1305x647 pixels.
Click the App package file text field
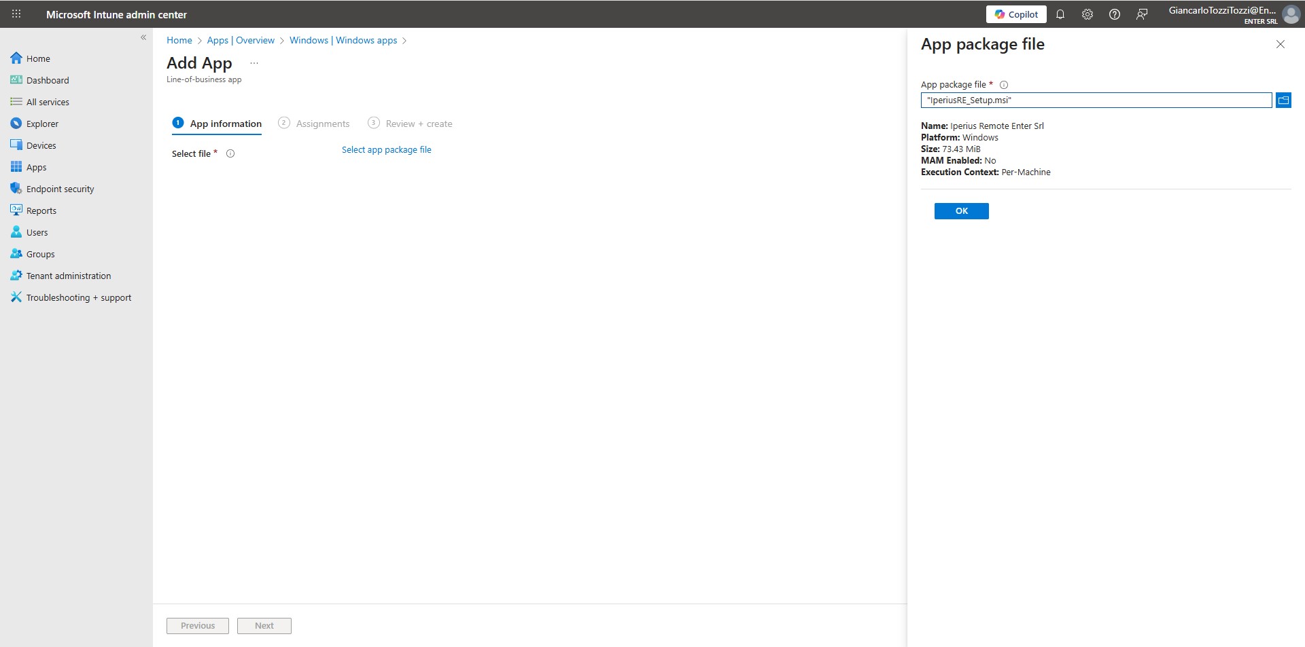click(x=1096, y=100)
